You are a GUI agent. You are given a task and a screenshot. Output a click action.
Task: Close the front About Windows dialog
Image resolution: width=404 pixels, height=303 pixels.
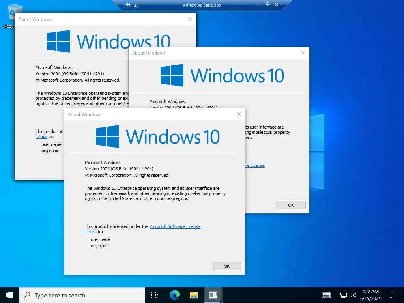click(239, 114)
